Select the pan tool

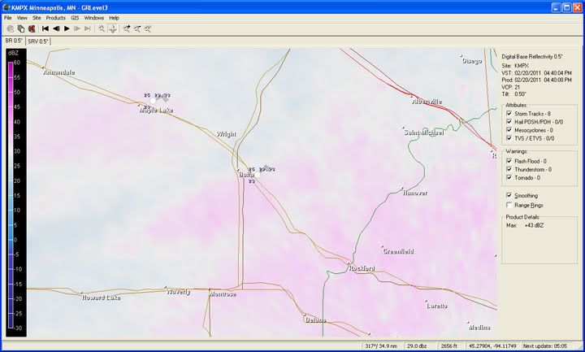(113, 28)
